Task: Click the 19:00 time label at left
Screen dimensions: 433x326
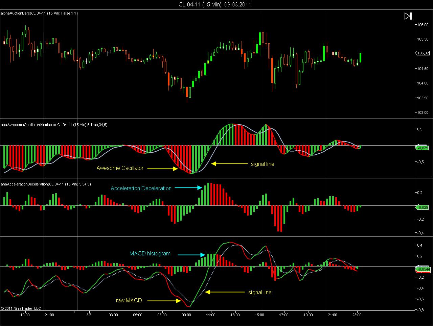Action: (x=25, y=315)
